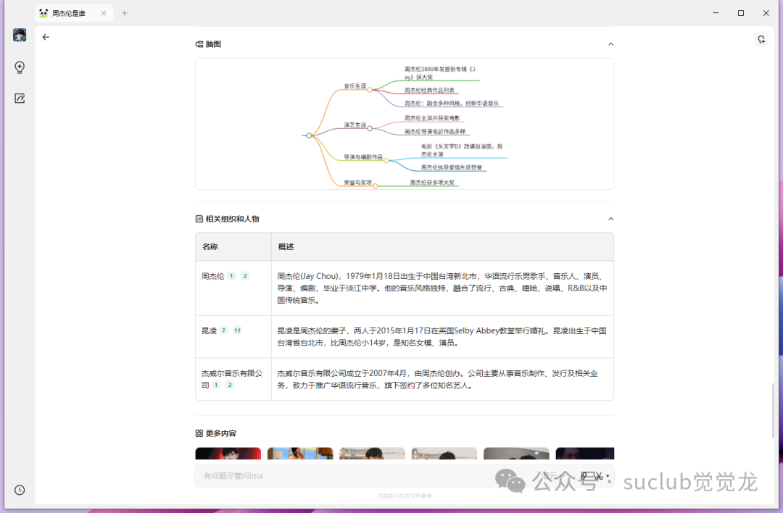Click the regenerate icon at top right
The width and height of the screenshot is (783, 513).
click(x=761, y=39)
